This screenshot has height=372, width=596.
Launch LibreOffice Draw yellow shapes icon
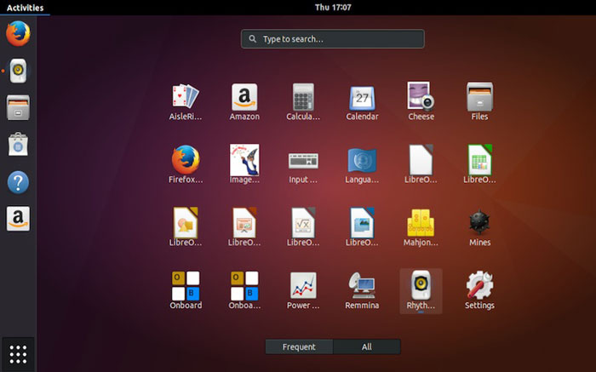186,227
